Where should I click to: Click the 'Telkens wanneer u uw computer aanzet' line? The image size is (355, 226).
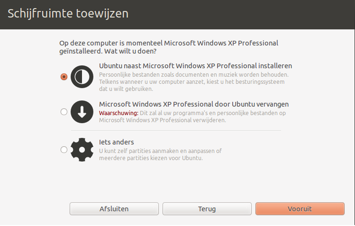point(192,82)
